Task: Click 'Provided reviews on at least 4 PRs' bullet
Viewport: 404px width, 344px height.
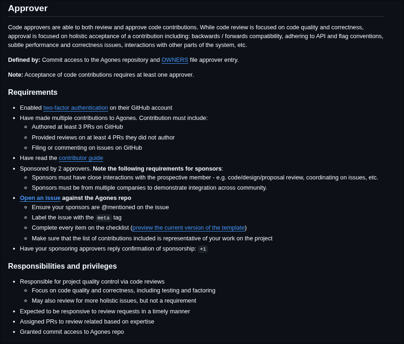Action: click(x=103, y=138)
